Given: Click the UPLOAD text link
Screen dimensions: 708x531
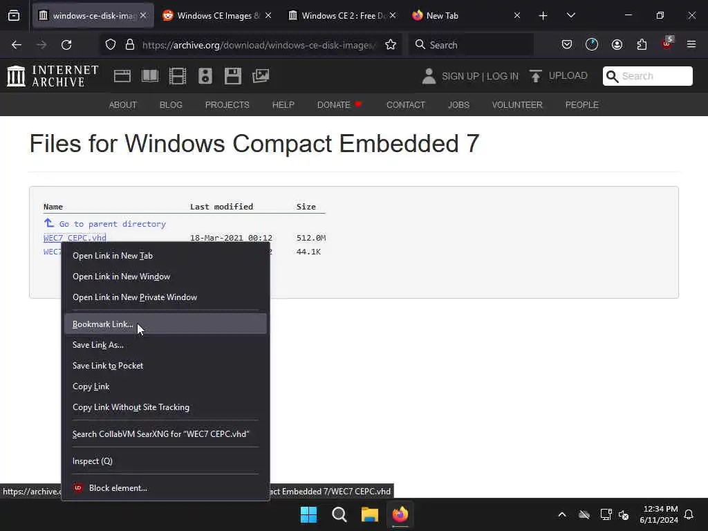Looking at the screenshot, I should [568, 76].
